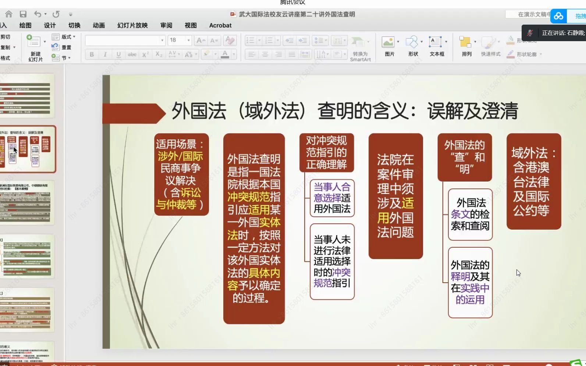
Task: Open the 切换 transitions tab
Action: click(x=74, y=25)
